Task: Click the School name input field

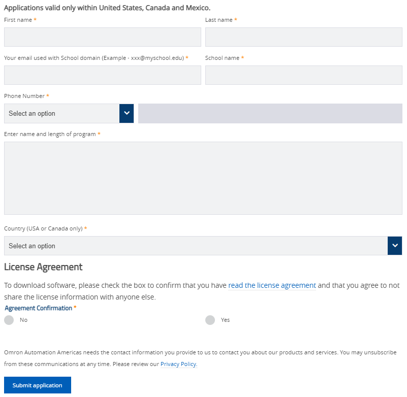Action: 303,75
